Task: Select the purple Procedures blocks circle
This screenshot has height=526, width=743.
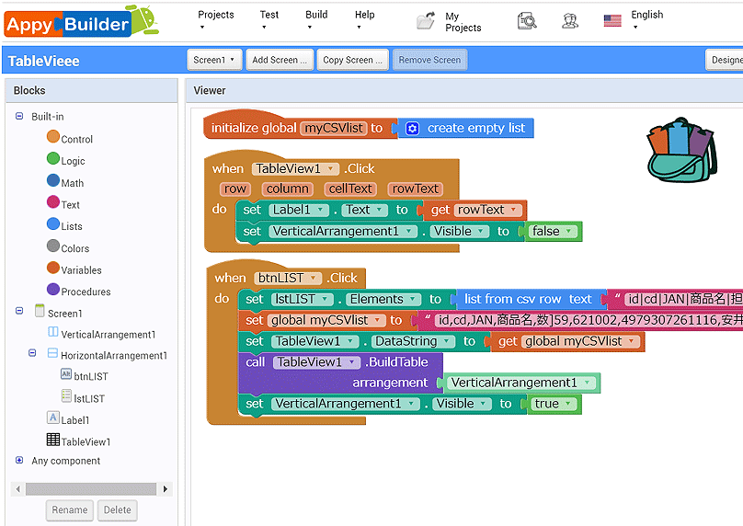Action: 53,290
